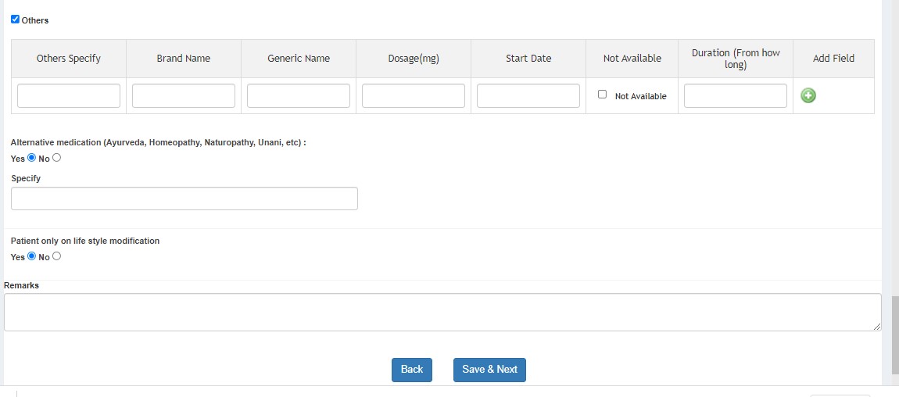Choose No for life style modification only

[x=56, y=256]
